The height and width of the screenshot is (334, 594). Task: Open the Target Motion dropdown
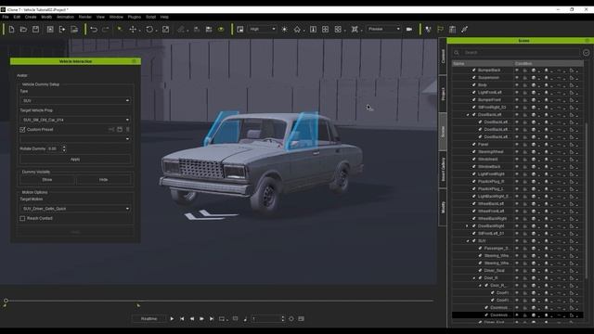(x=75, y=209)
